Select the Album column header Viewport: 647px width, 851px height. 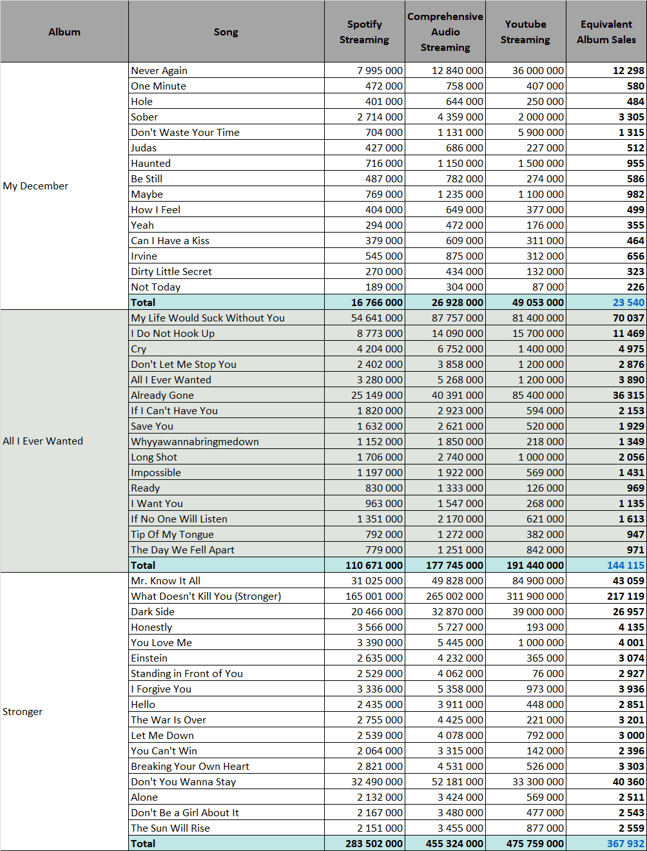click(64, 32)
